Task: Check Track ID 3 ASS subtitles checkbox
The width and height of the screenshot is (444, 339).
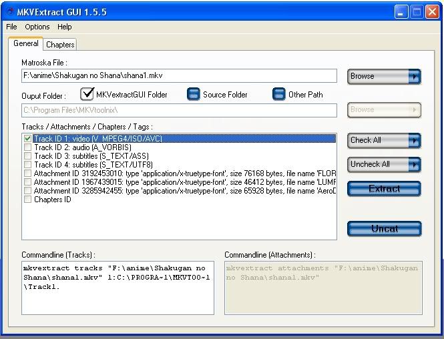Action: (27, 156)
